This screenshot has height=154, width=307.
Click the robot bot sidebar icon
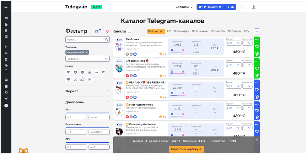6,30
